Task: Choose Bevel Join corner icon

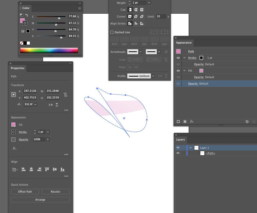Action: tap(142, 17)
